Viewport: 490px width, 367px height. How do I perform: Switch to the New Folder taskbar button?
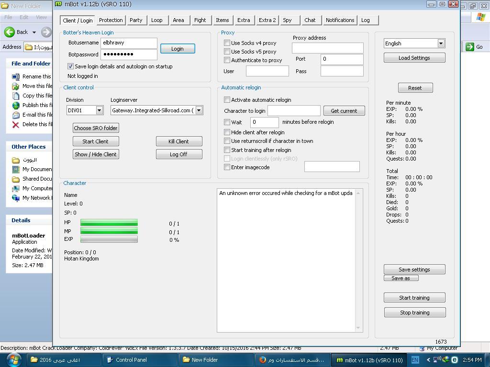216,360
